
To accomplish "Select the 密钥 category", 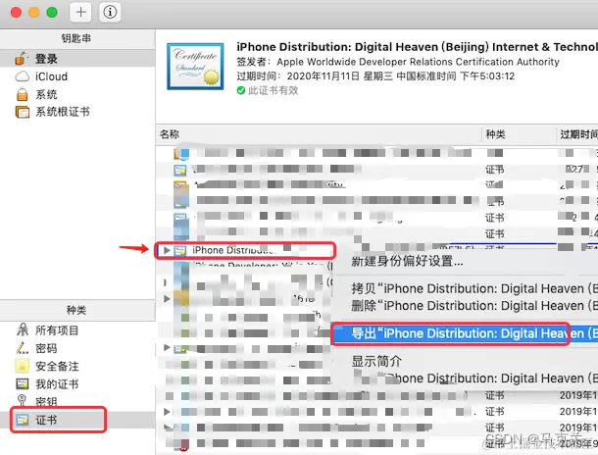I will 77,401.
